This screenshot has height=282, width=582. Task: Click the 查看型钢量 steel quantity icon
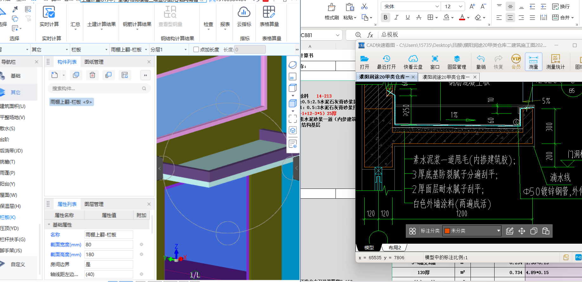(170, 12)
